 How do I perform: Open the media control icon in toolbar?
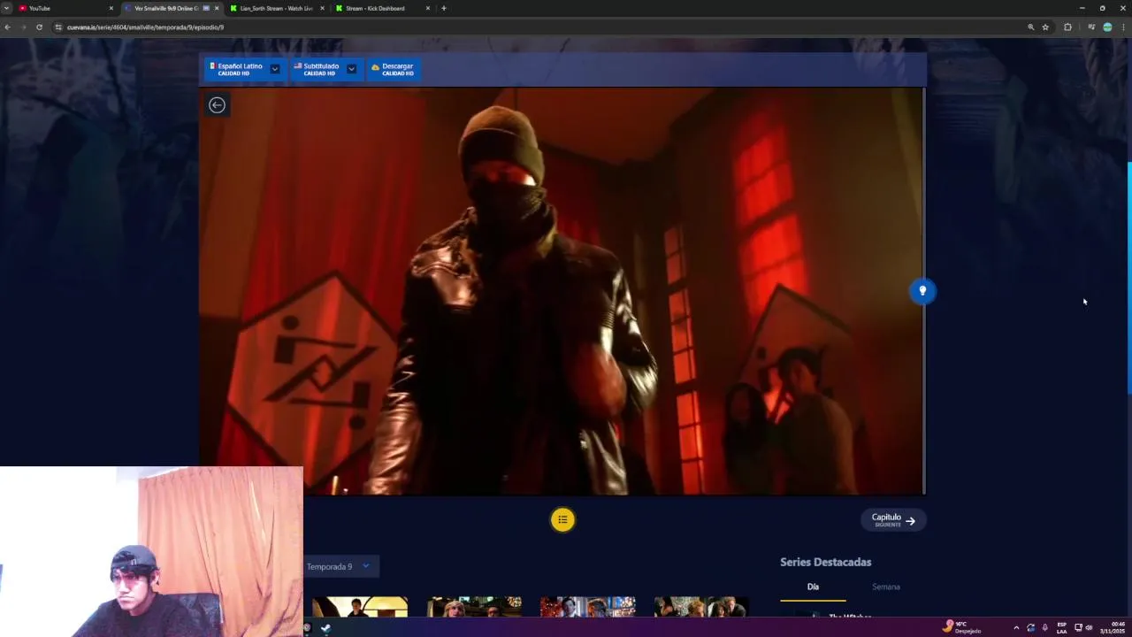(x=1091, y=27)
